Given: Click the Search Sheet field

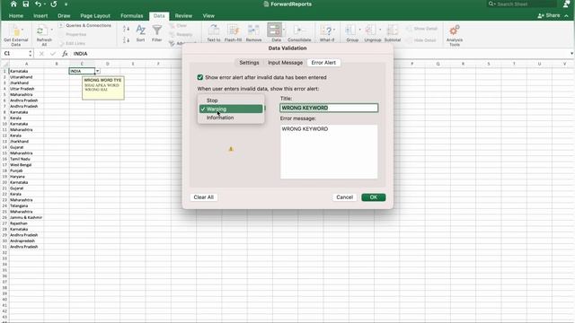Looking at the screenshot, I should click(x=522, y=4).
